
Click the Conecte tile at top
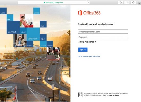(37, 11)
